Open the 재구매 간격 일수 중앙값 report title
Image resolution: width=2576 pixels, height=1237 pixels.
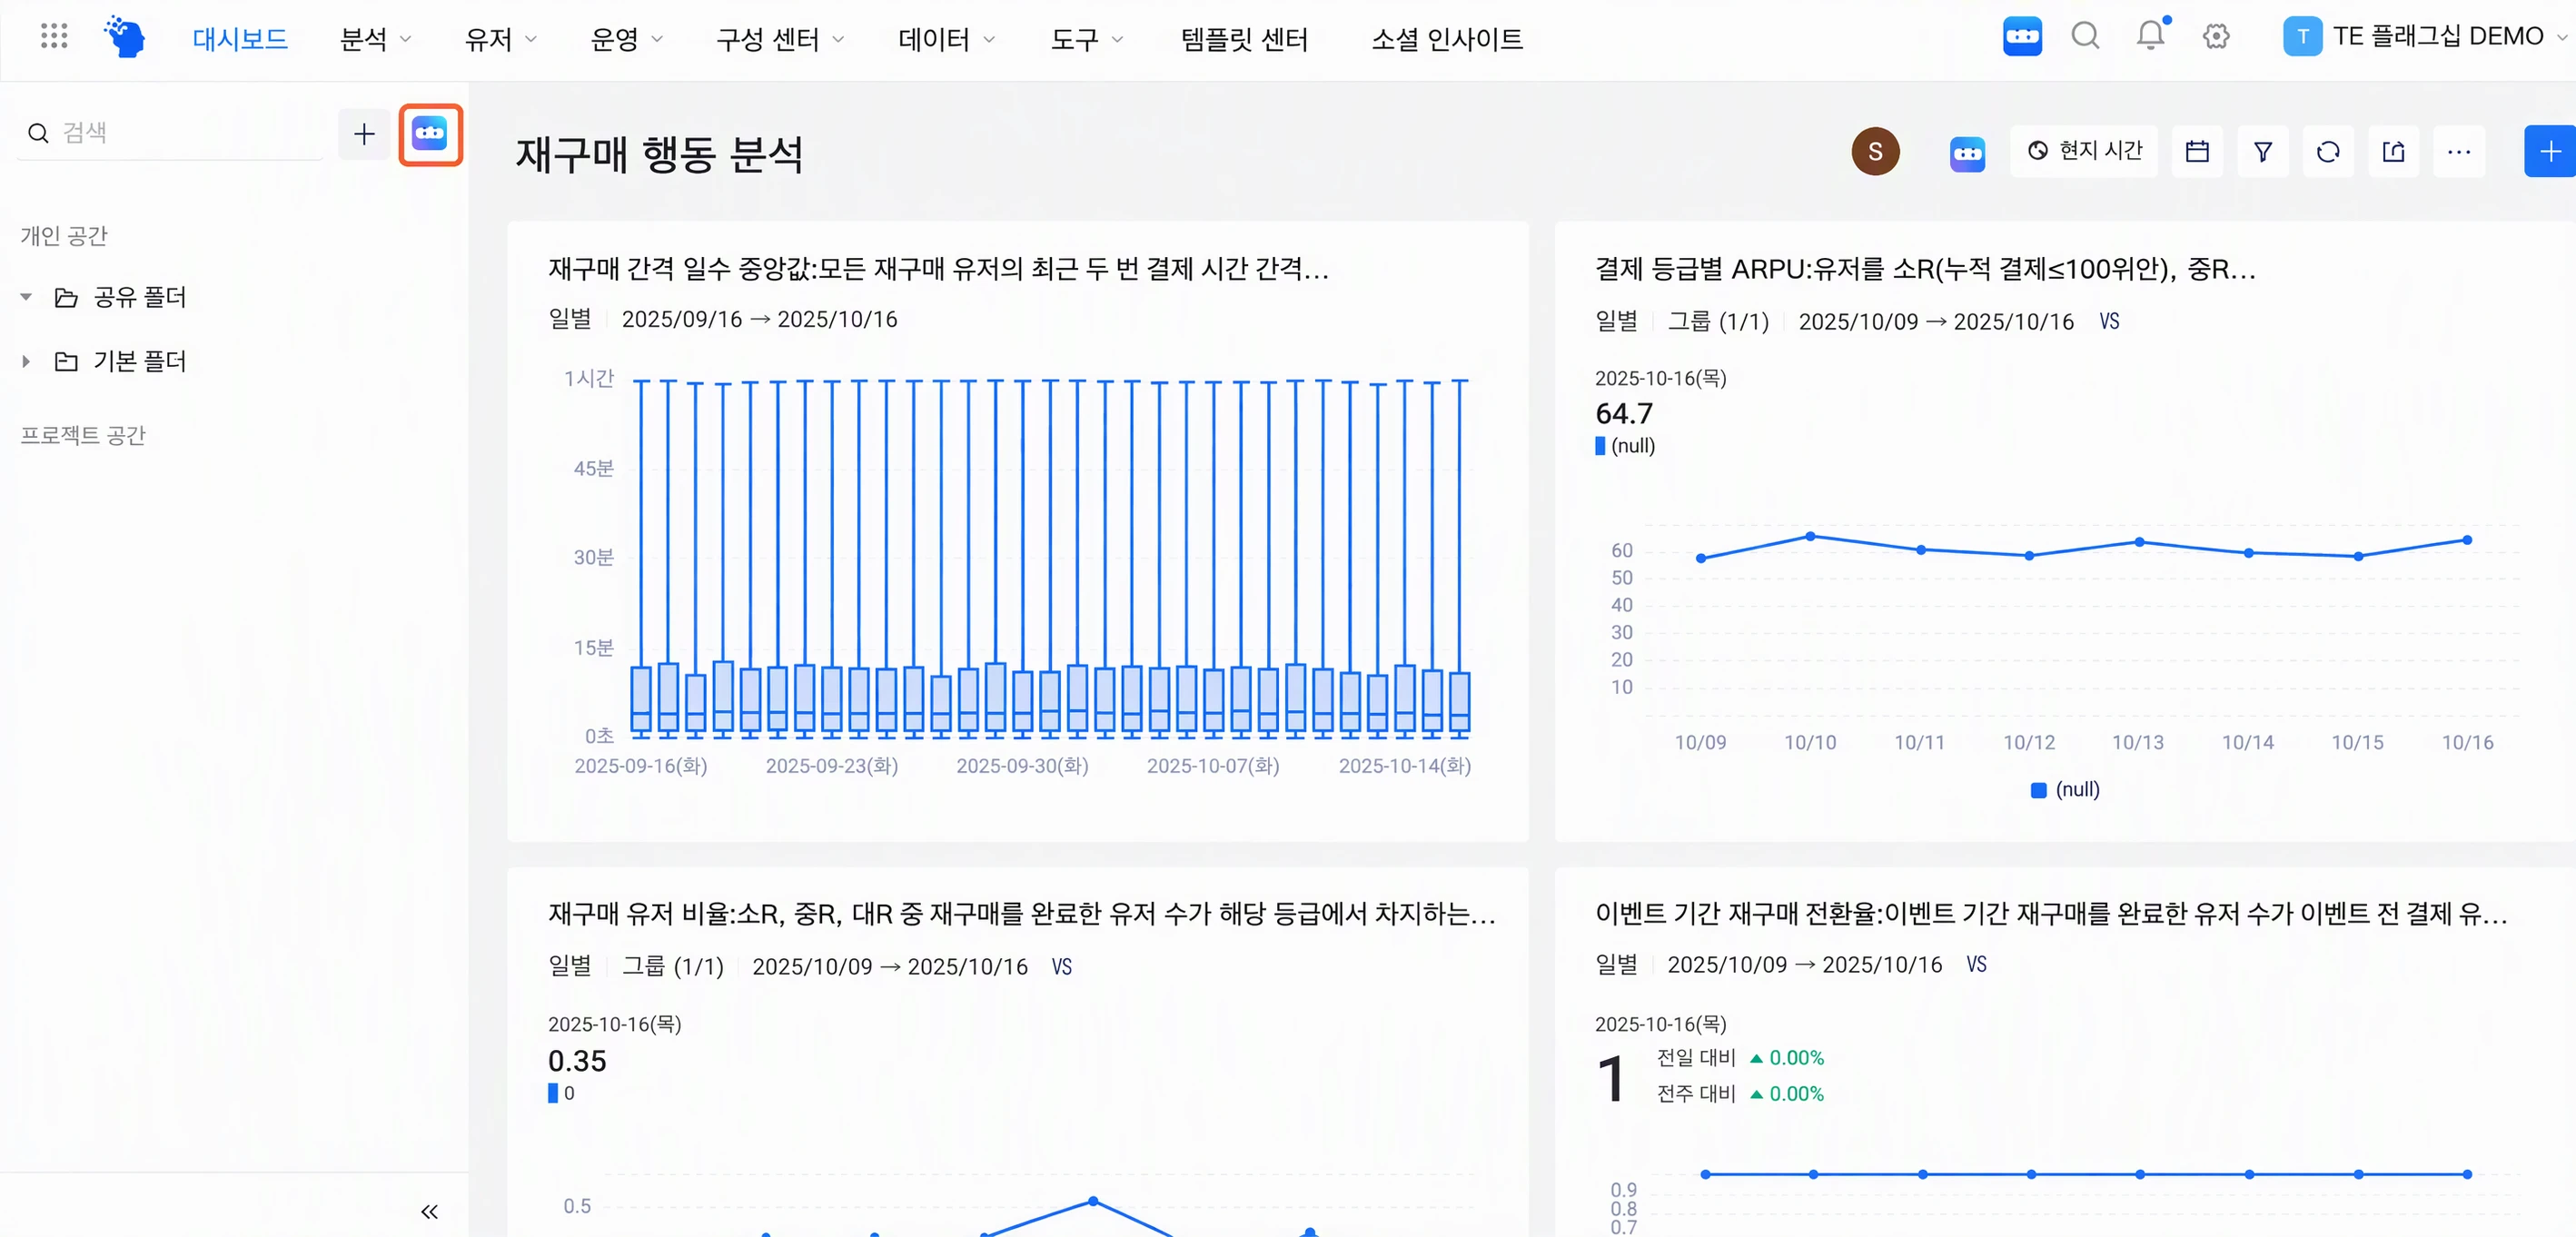tap(938, 269)
